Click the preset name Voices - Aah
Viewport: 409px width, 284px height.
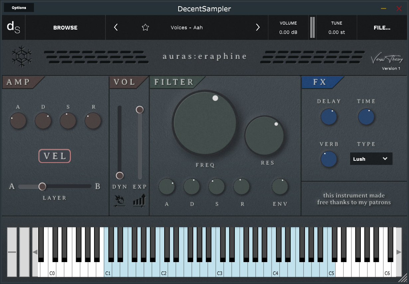coord(187,28)
